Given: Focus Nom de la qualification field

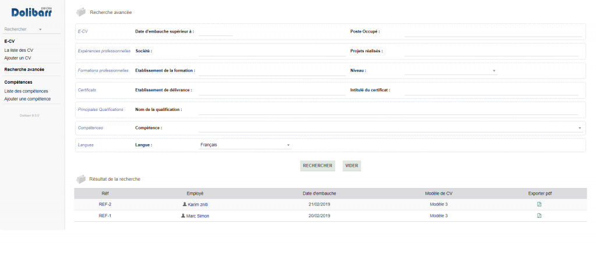Looking at the screenshot, I should [x=388, y=110].
